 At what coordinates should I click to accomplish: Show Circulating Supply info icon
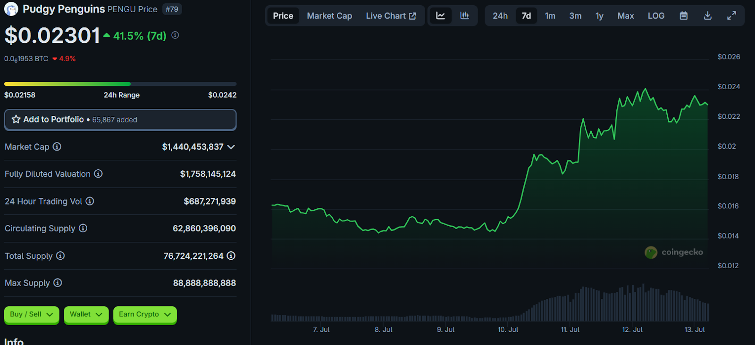83,228
